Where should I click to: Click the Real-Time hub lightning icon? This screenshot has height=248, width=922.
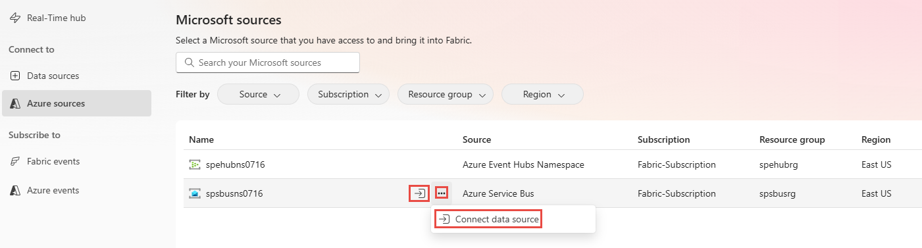click(x=15, y=18)
